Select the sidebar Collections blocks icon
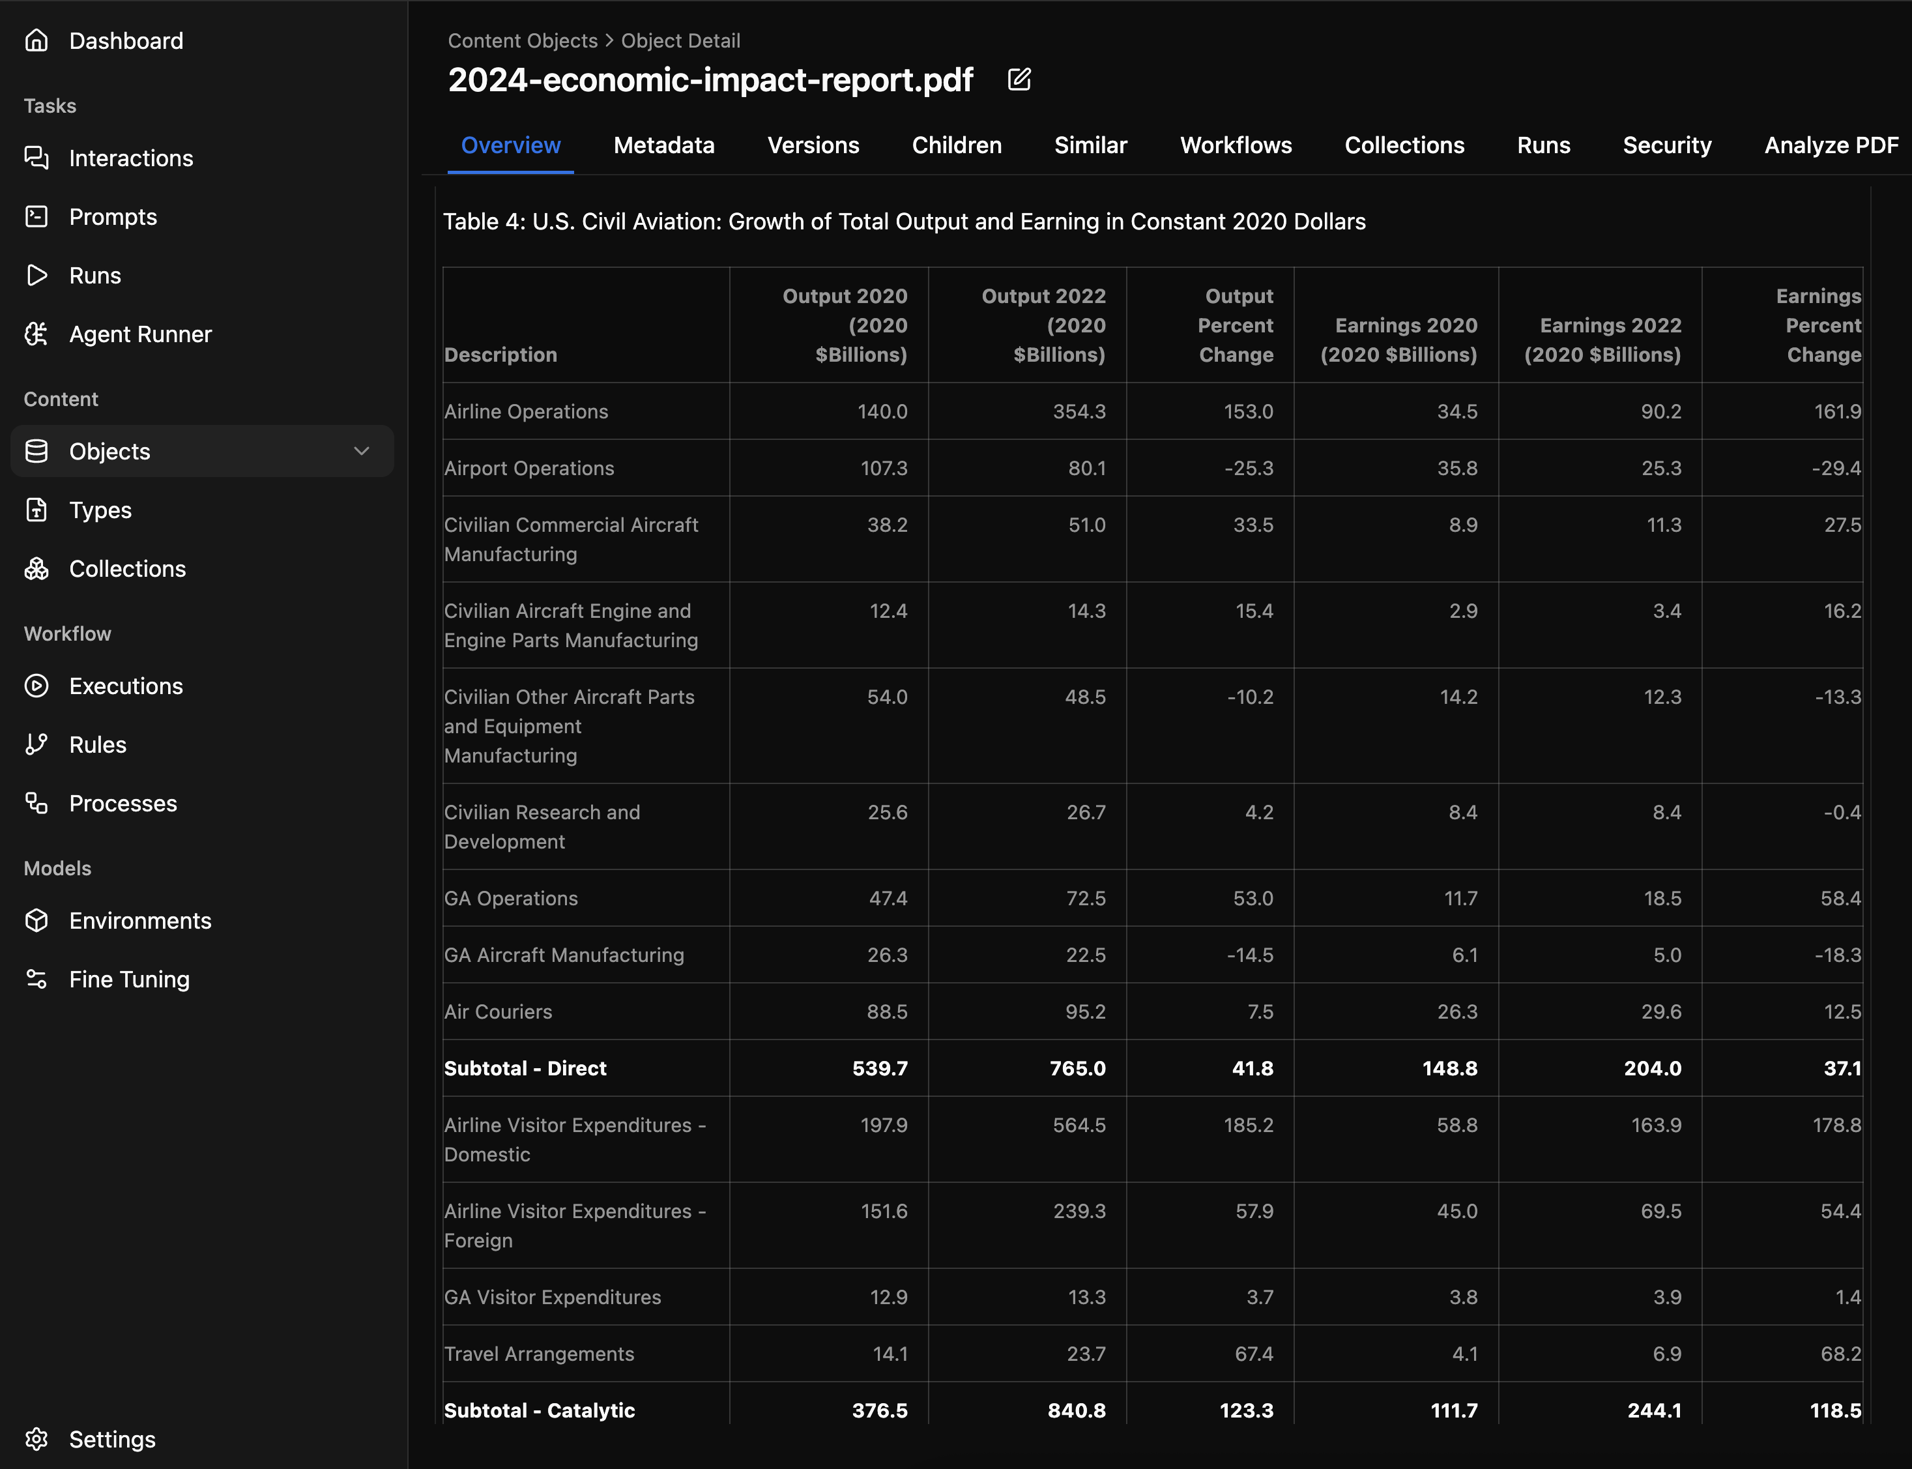1912x1469 pixels. [36, 568]
